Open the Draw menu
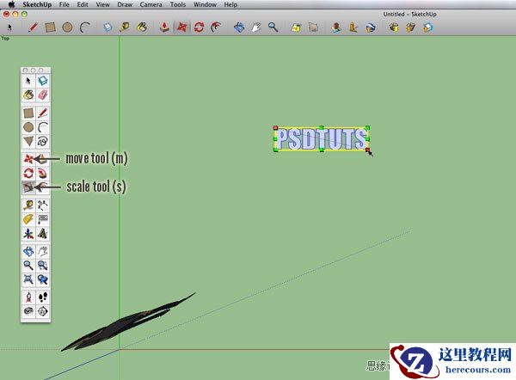Viewport: 516px width, 380px height. pyautogui.click(x=125, y=4)
